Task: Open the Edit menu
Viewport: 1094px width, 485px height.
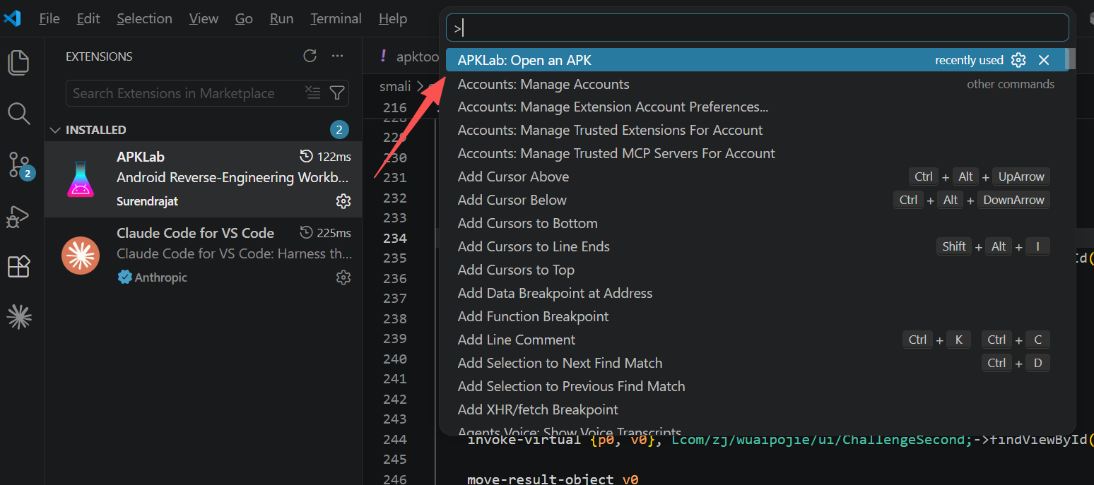Action: 88,18
